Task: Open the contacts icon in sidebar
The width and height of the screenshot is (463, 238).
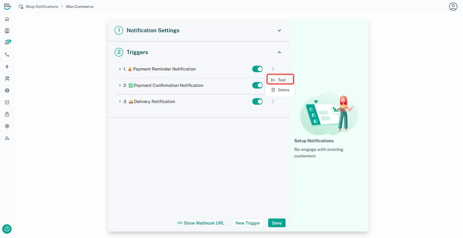Action: pyautogui.click(x=7, y=31)
